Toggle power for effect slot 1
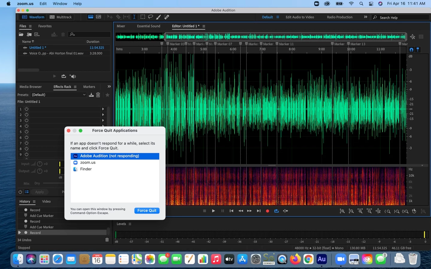This screenshot has height=269, width=431. [x=26, y=109]
